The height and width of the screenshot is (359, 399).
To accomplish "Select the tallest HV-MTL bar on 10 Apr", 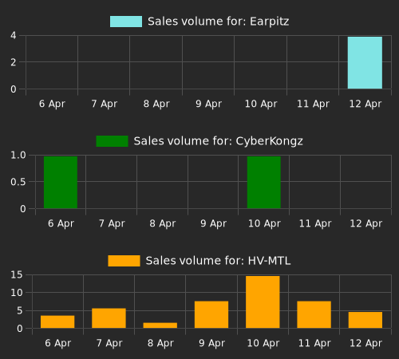I will (263, 302).
